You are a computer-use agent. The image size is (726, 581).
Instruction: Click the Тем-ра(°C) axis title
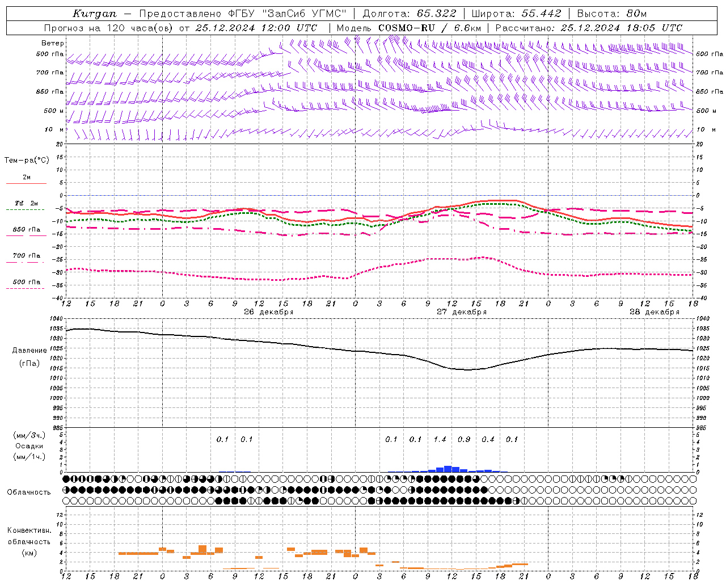pyautogui.click(x=27, y=161)
